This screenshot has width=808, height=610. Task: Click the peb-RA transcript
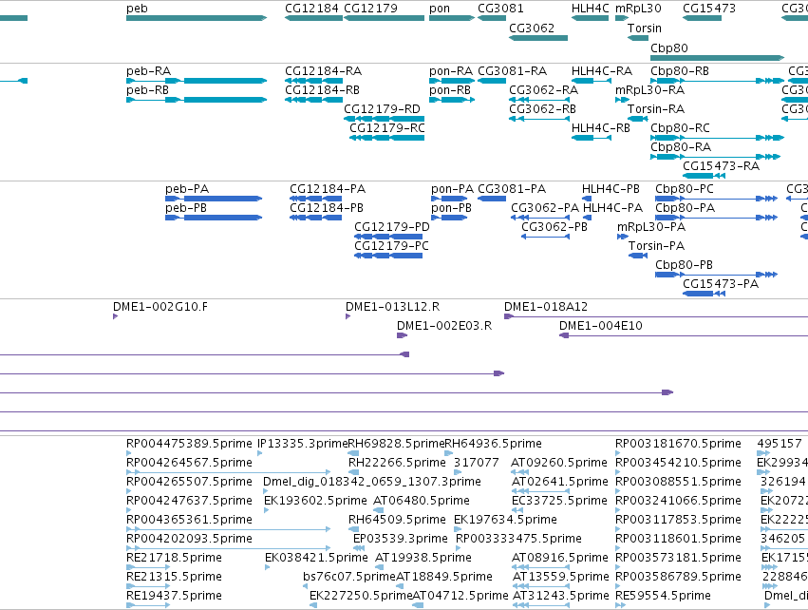click(x=197, y=81)
